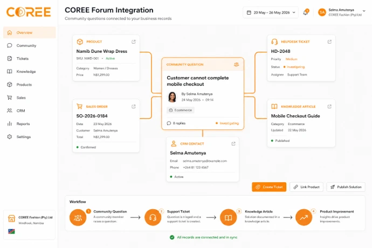Click the COREE Fashion store icon
Viewport: 372px width, 248px height.
click(x=11, y=218)
